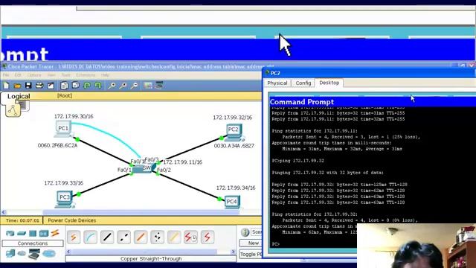Open the Drawing Palette toolbar icon
476x268 pixels.
[x=148, y=86]
